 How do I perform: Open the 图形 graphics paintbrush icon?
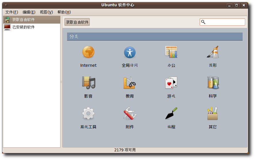pyautogui.click(x=213, y=52)
